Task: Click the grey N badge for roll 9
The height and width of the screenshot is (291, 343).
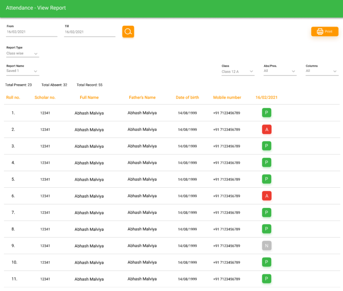Action: point(267,245)
